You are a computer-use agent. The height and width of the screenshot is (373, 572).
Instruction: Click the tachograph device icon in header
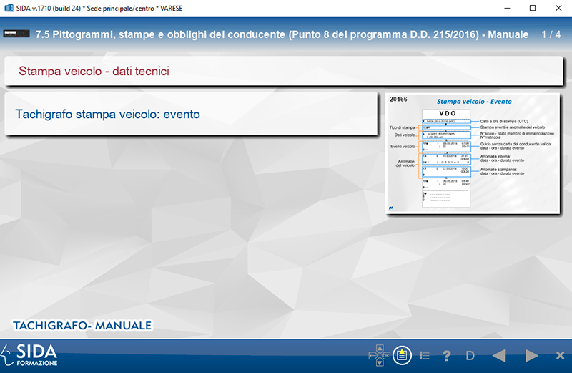coord(19,34)
